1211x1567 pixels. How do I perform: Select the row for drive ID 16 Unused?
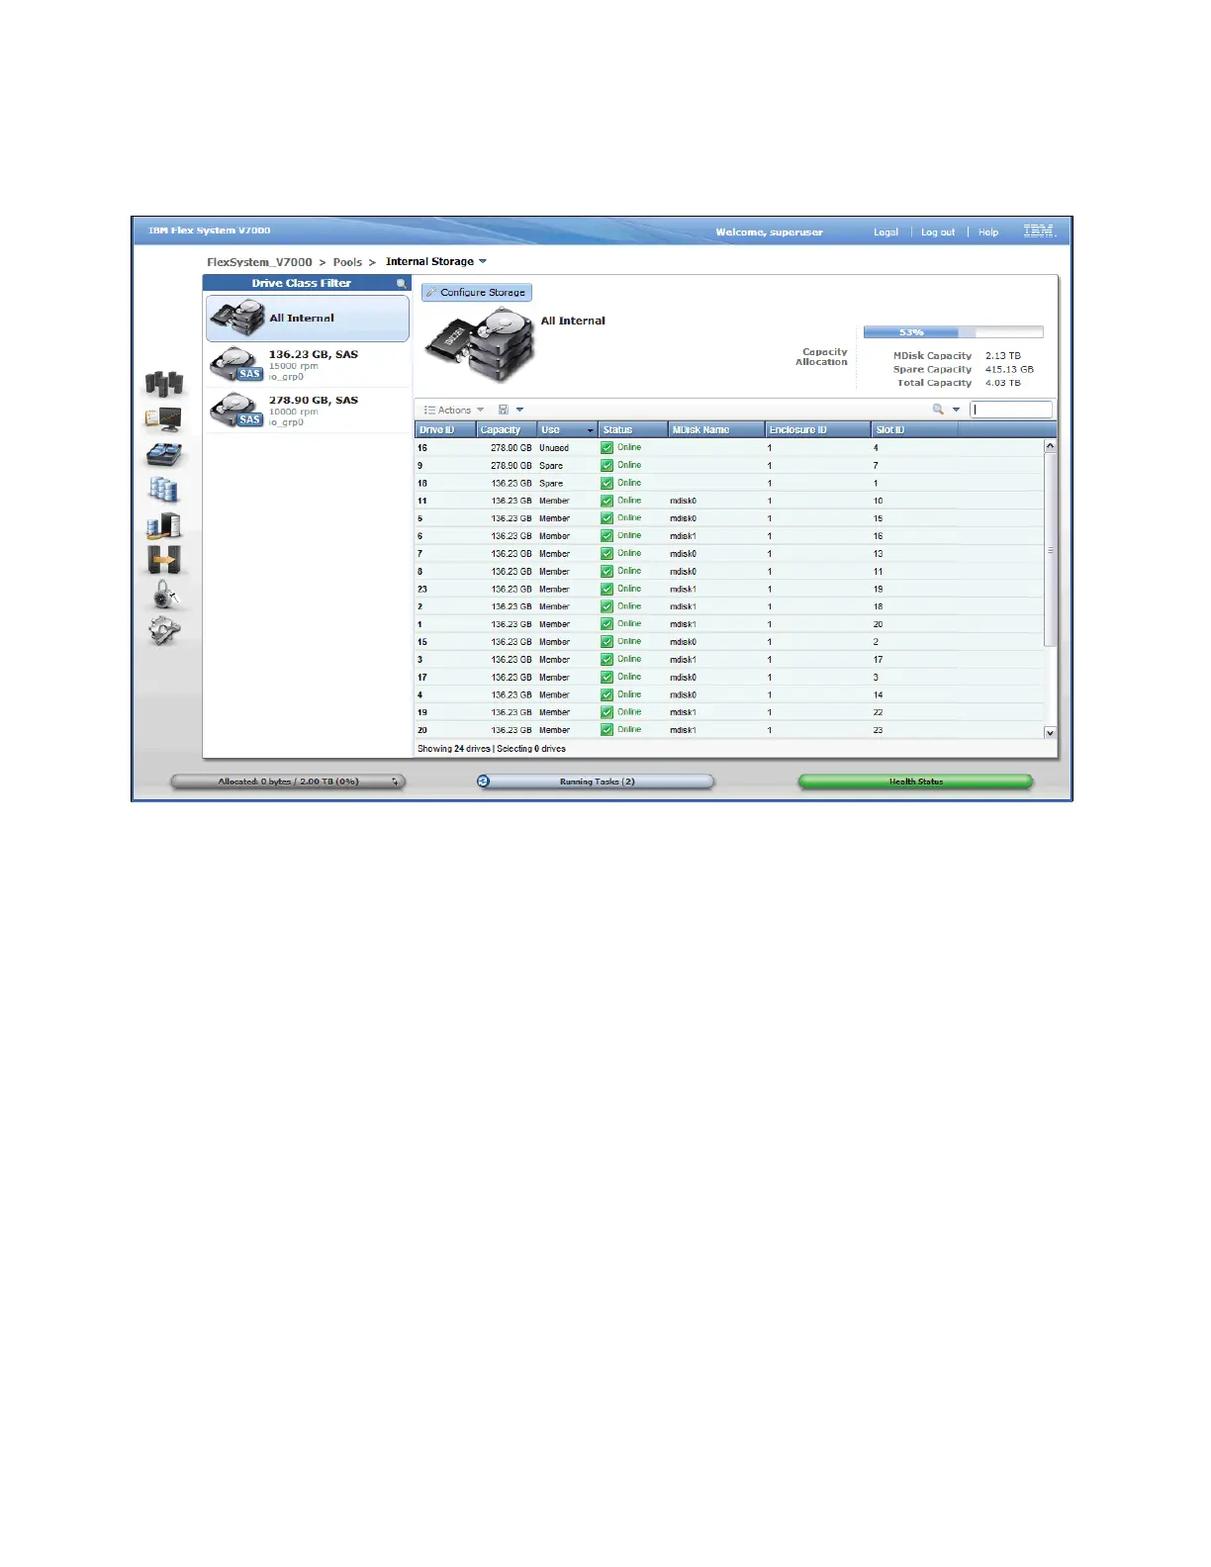[729, 448]
